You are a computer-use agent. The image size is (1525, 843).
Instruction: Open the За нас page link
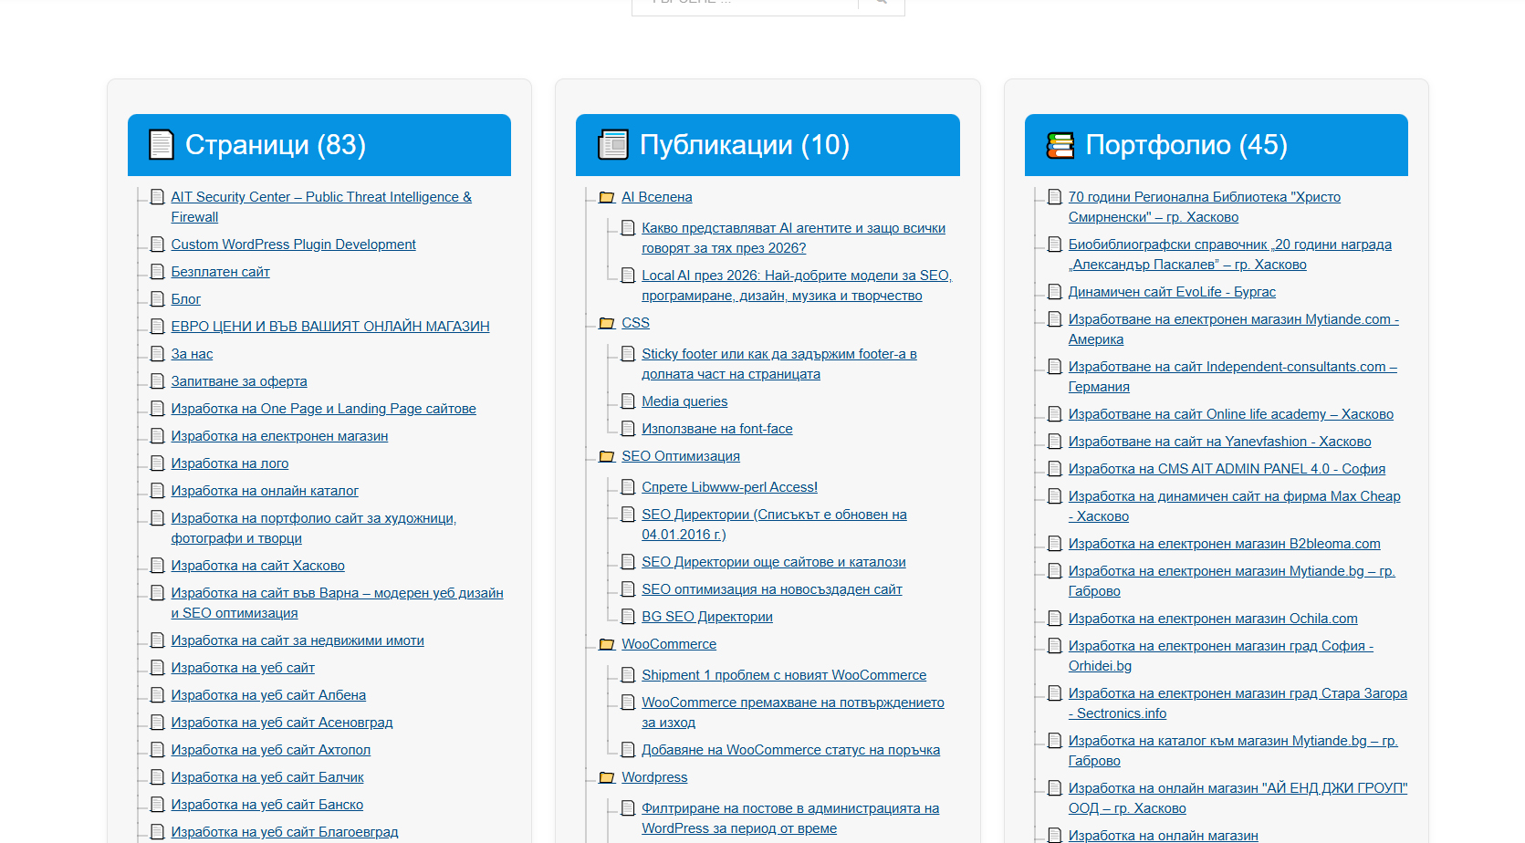(192, 354)
